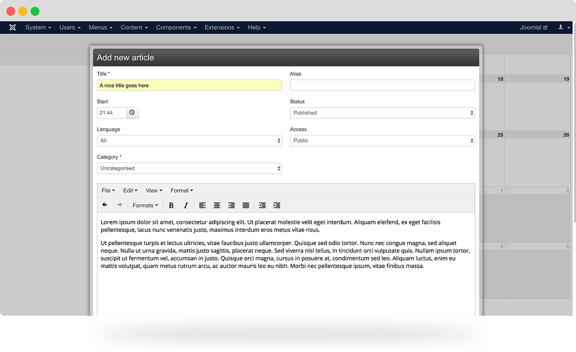
Task: Decrease indent in the editor toolbar
Action: click(263, 205)
